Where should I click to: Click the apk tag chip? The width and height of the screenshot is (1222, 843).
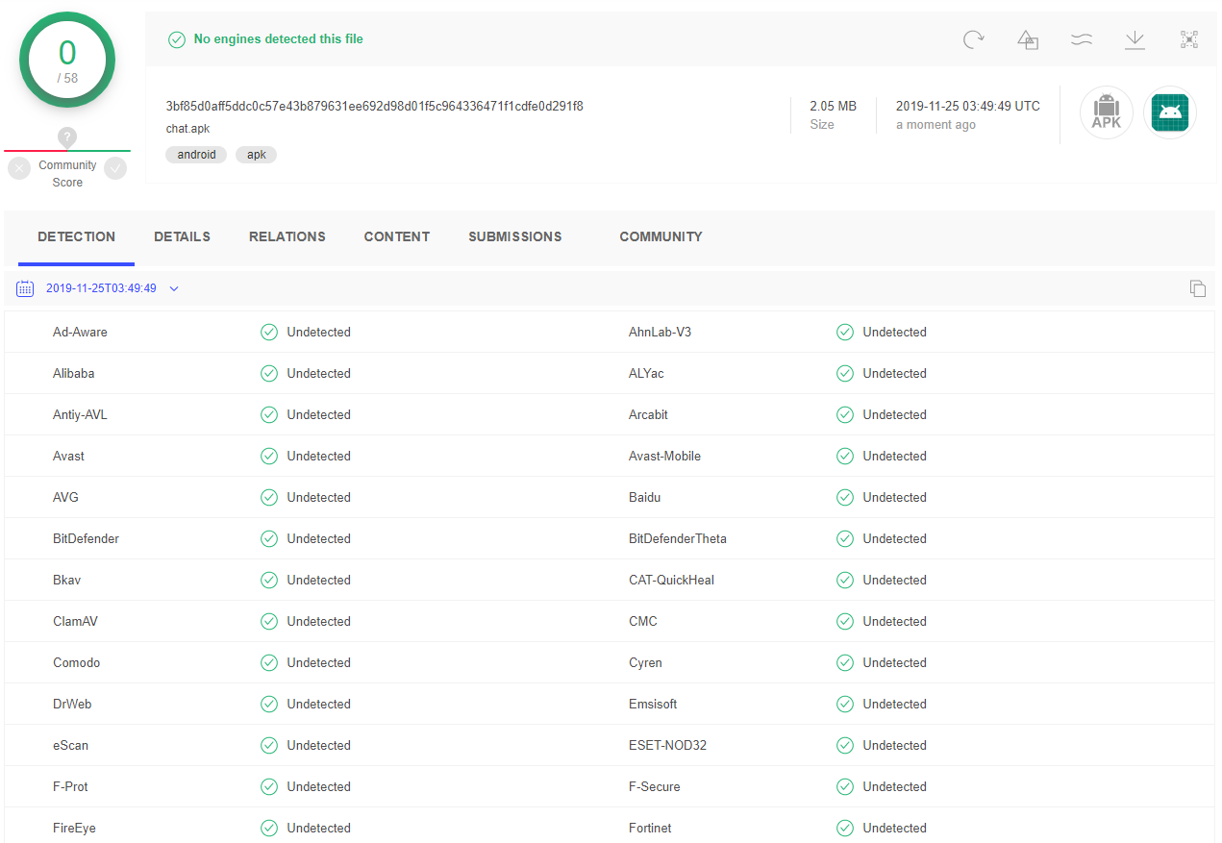pyautogui.click(x=256, y=155)
